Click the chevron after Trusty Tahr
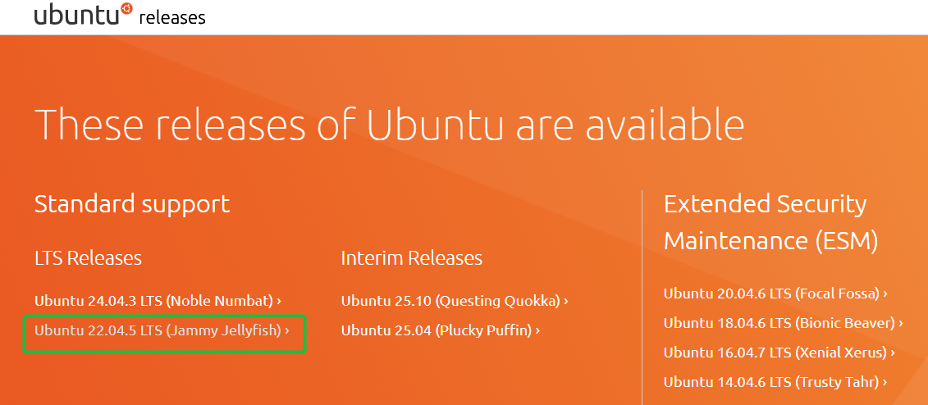This screenshot has height=405, width=928. click(x=885, y=382)
